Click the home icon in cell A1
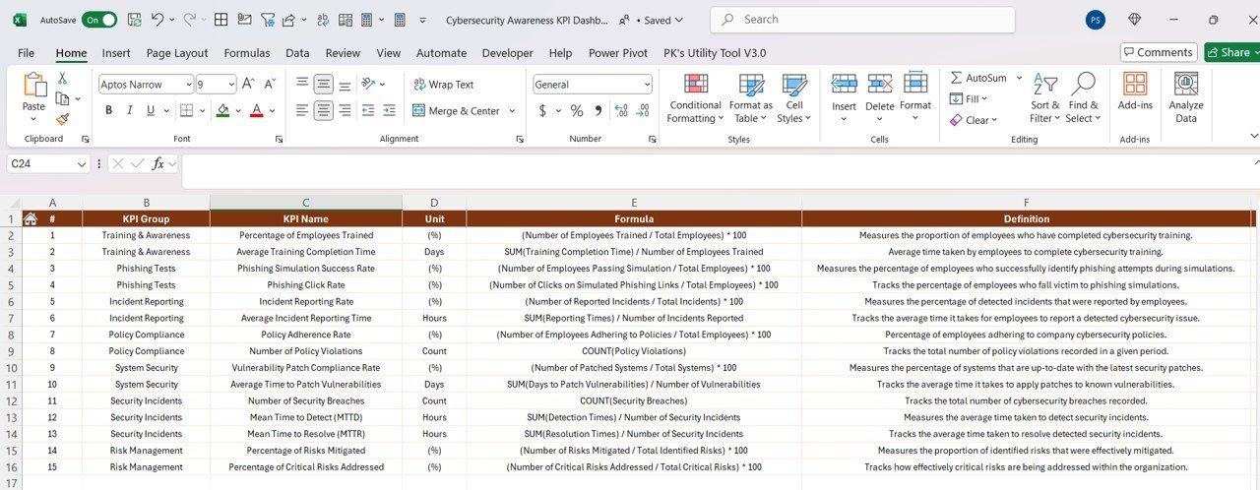Image resolution: width=1260 pixels, height=490 pixels. click(x=30, y=219)
